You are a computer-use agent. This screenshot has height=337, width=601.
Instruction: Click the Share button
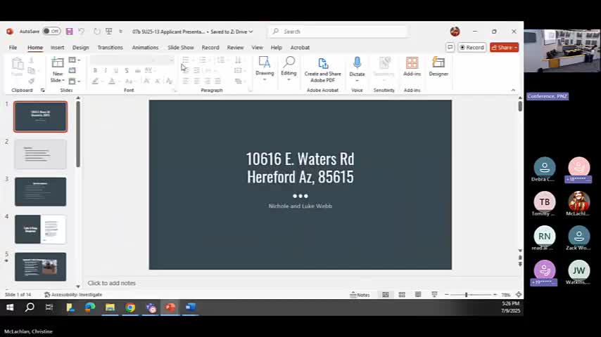tap(504, 48)
